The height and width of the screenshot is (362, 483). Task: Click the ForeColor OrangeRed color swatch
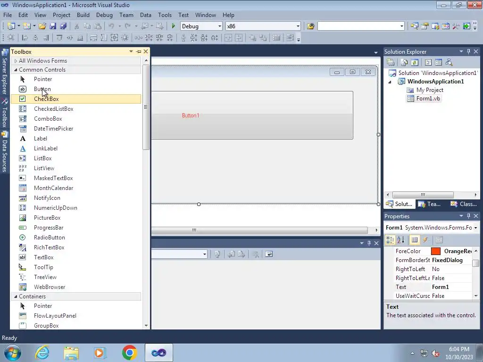(436, 251)
